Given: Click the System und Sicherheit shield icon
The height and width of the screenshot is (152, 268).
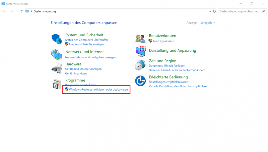Looking at the screenshot, I should [57, 39].
